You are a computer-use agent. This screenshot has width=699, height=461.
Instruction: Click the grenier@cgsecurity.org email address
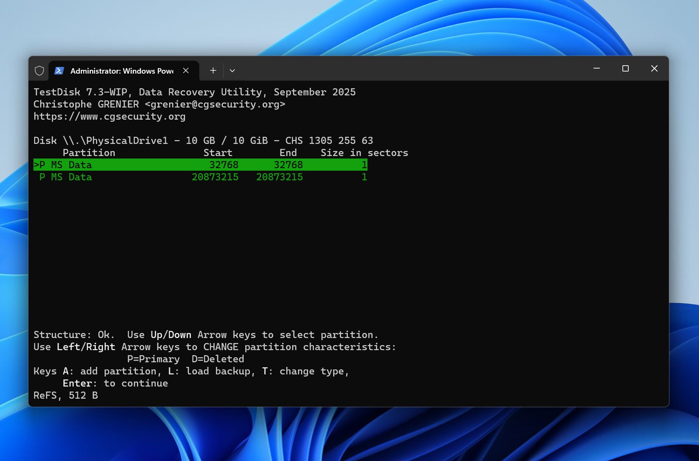(x=215, y=104)
